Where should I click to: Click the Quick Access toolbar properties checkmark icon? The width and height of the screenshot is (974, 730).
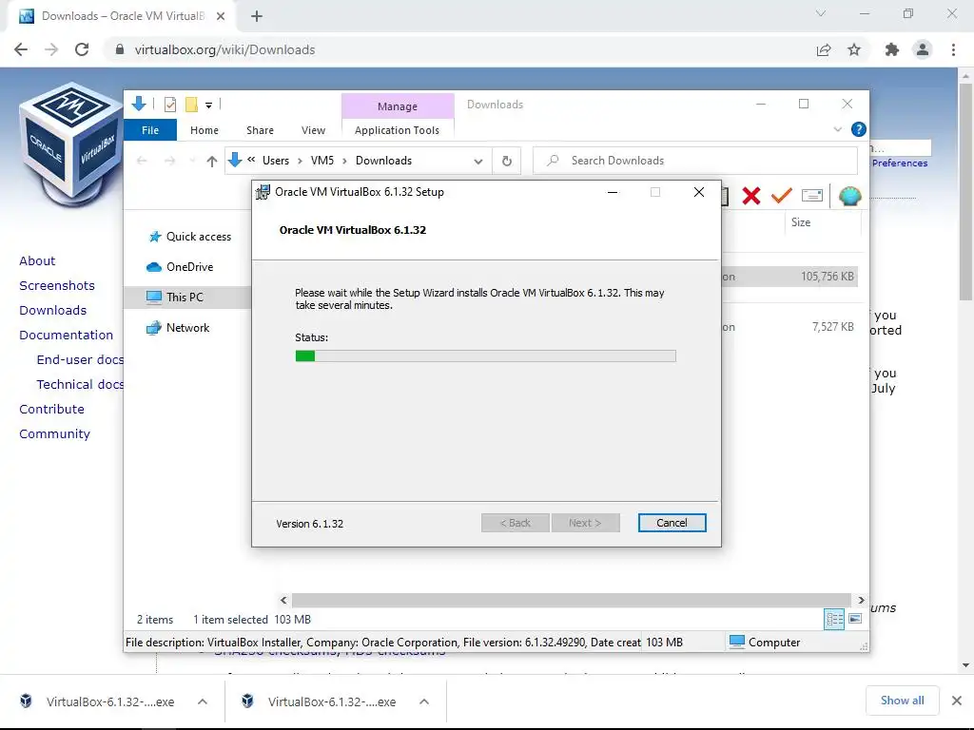(169, 105)
